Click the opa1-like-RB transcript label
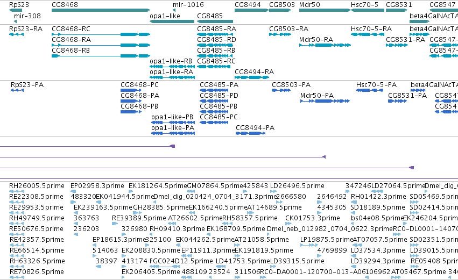Image resolution: width=458 pixels, height=280 pixels. click(171, 61)
